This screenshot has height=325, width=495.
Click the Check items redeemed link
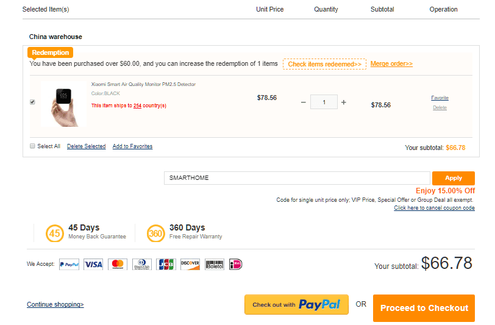(x=324, y=64)
